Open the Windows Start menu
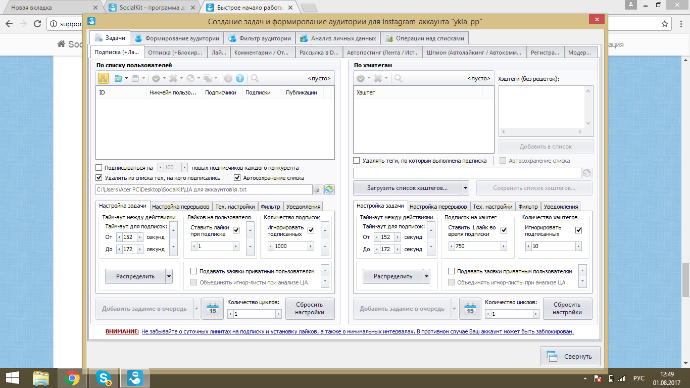The height and width of the screenshot is (388, 690). 12,377
